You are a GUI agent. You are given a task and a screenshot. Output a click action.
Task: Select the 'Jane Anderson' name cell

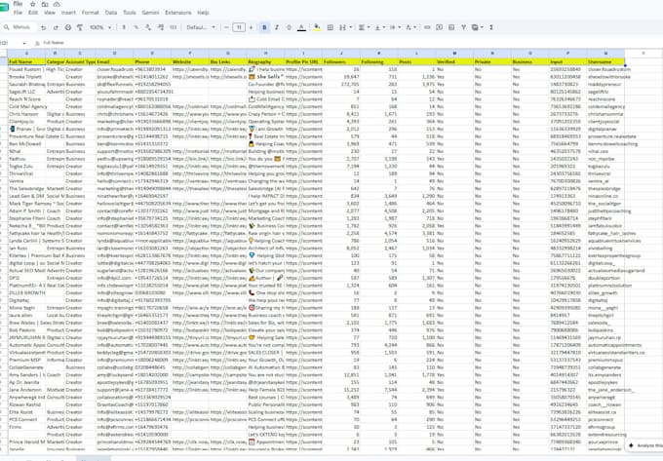click(x=26, y=390)
